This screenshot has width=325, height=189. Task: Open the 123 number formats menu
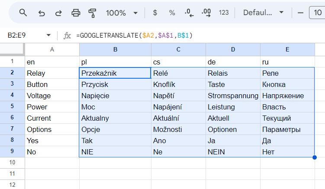click(224, 13)
